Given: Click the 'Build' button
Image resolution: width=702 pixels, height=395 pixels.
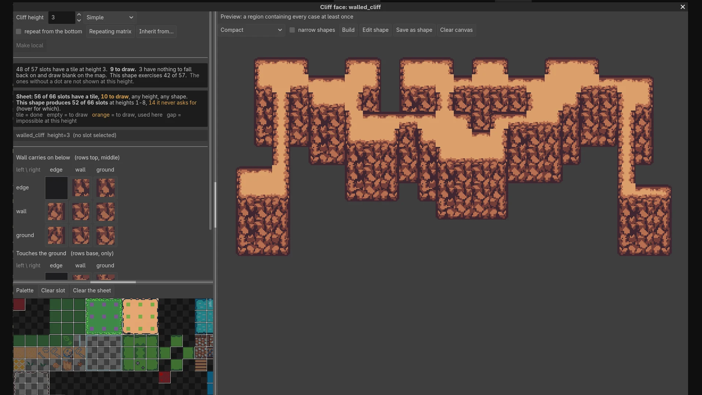Looking at the screenshot, I should coord(348,30).
